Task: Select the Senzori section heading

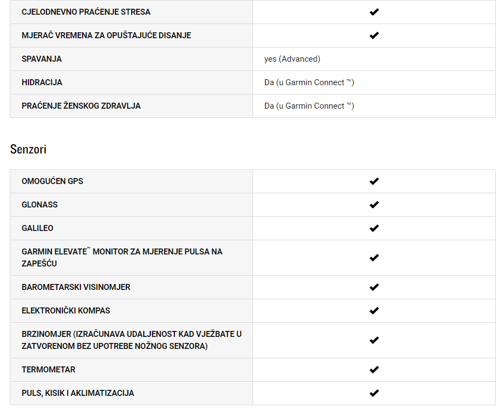Action: 28,149
